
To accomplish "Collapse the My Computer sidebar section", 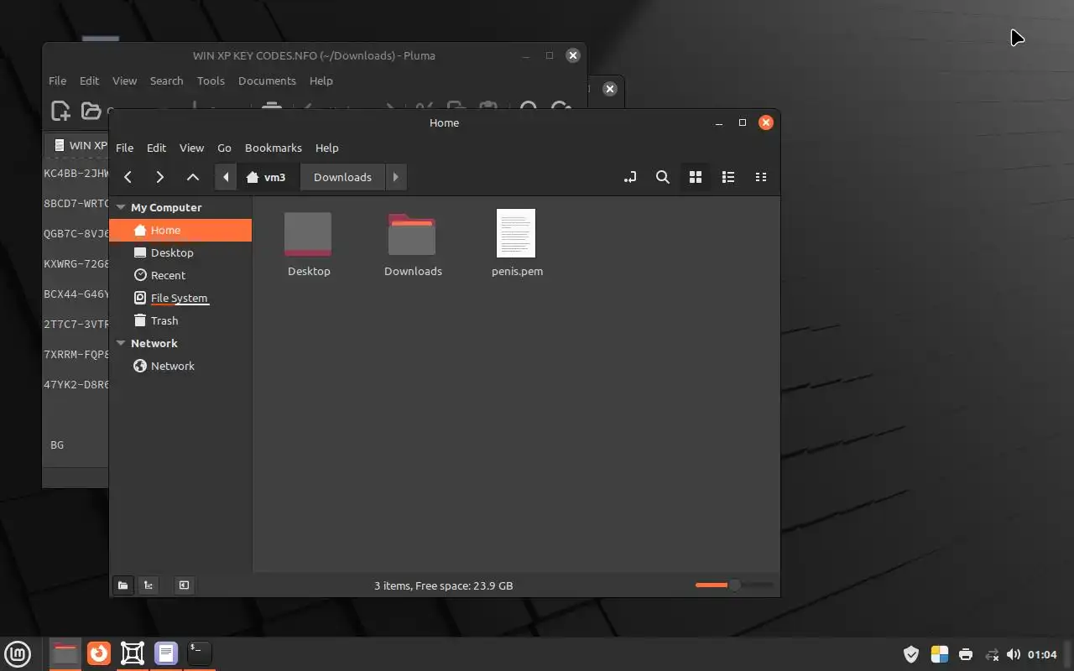I will (x=121, y=207).
